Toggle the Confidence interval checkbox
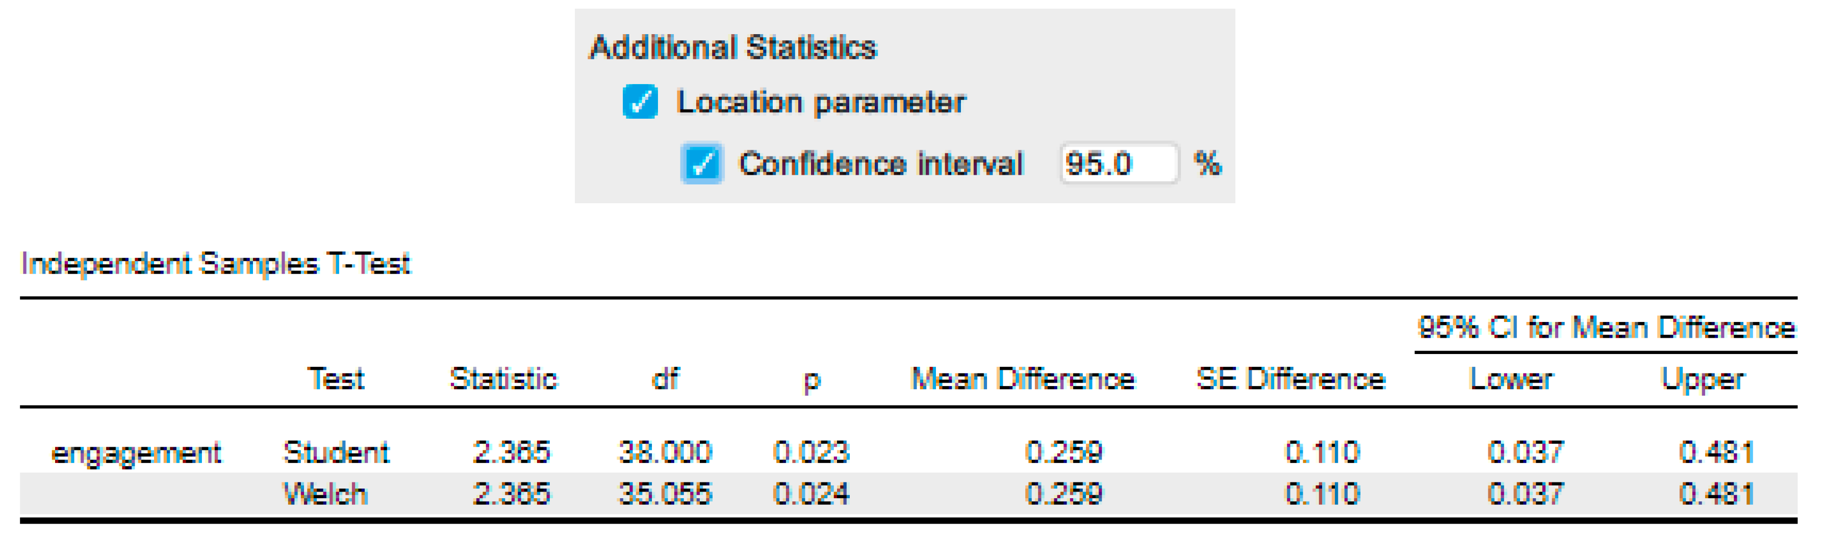This screenshot has height=542, width=1824. point(701,164)
